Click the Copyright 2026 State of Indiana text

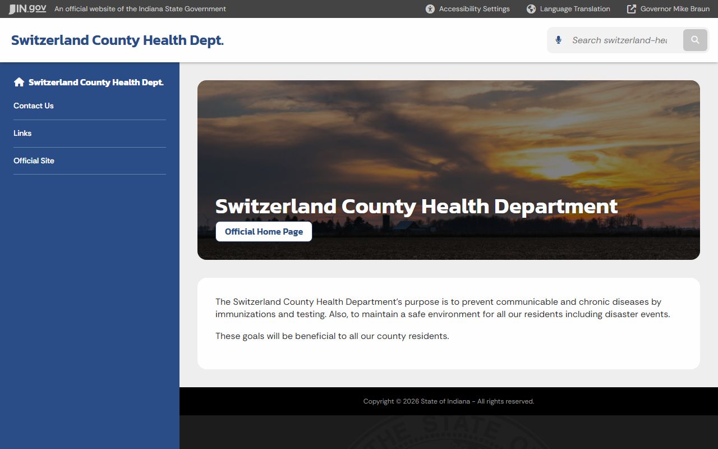coord(449,401)
